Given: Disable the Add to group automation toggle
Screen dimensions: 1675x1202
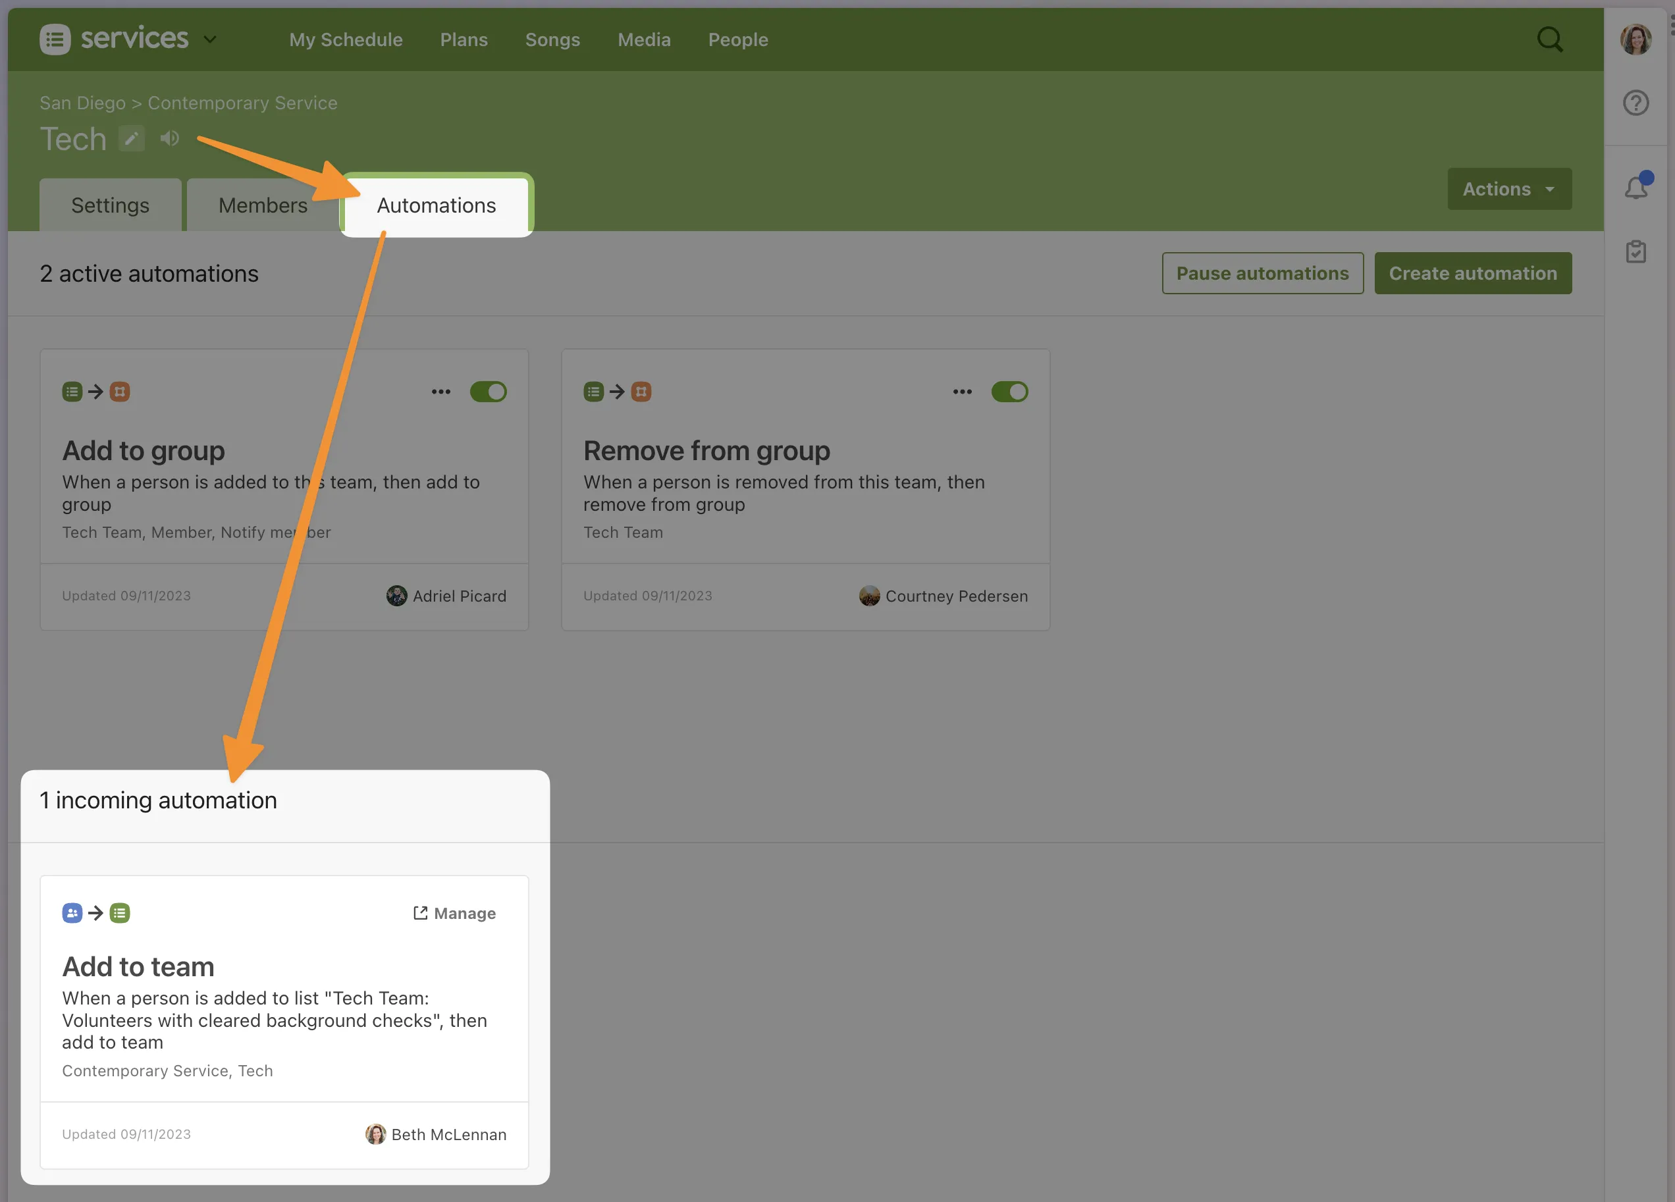Looking at the screenshot, I should [x=488, y=392].
